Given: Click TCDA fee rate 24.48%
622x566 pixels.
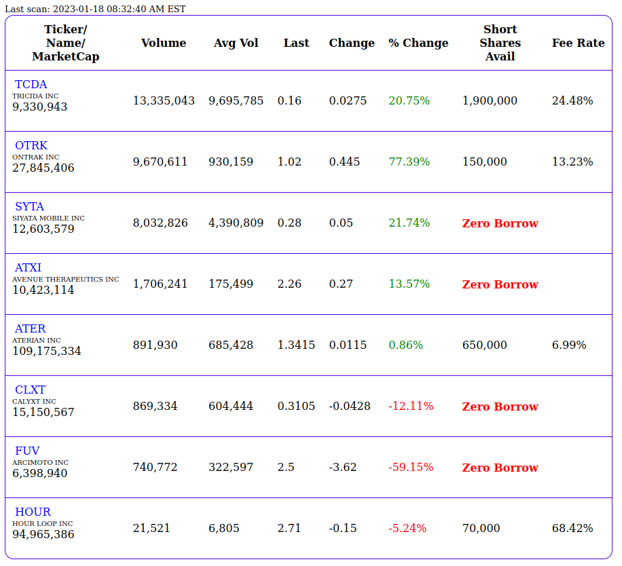Looking at the screenshot, I should (572, 100).
